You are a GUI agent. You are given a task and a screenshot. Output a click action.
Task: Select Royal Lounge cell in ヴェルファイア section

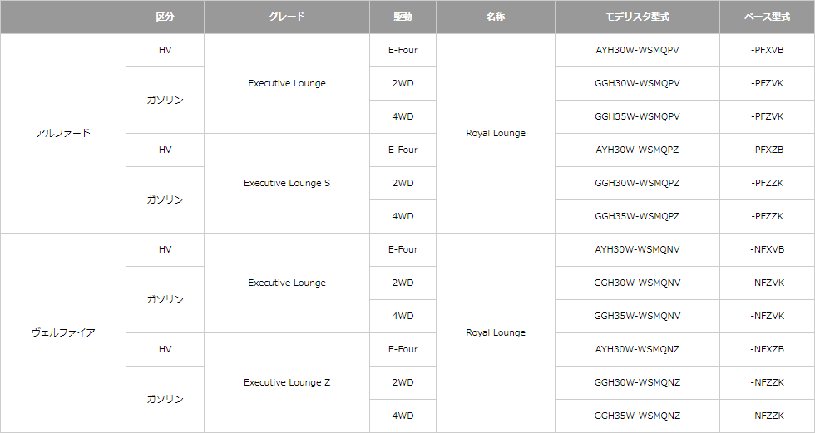[x=496, y=332]
